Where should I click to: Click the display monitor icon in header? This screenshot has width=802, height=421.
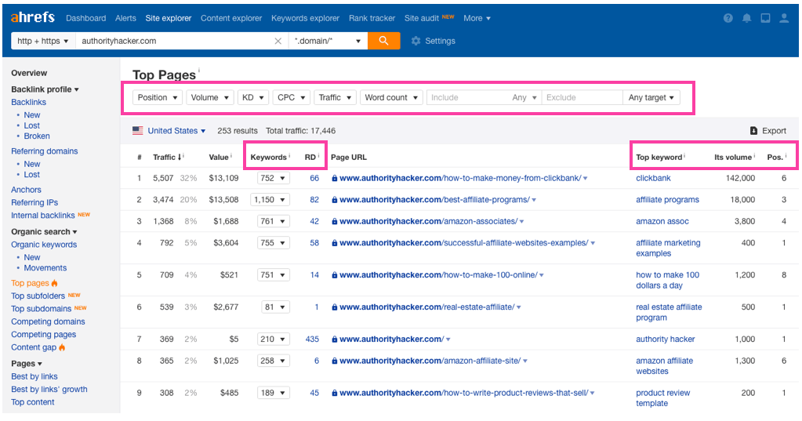tap(765, 18)
